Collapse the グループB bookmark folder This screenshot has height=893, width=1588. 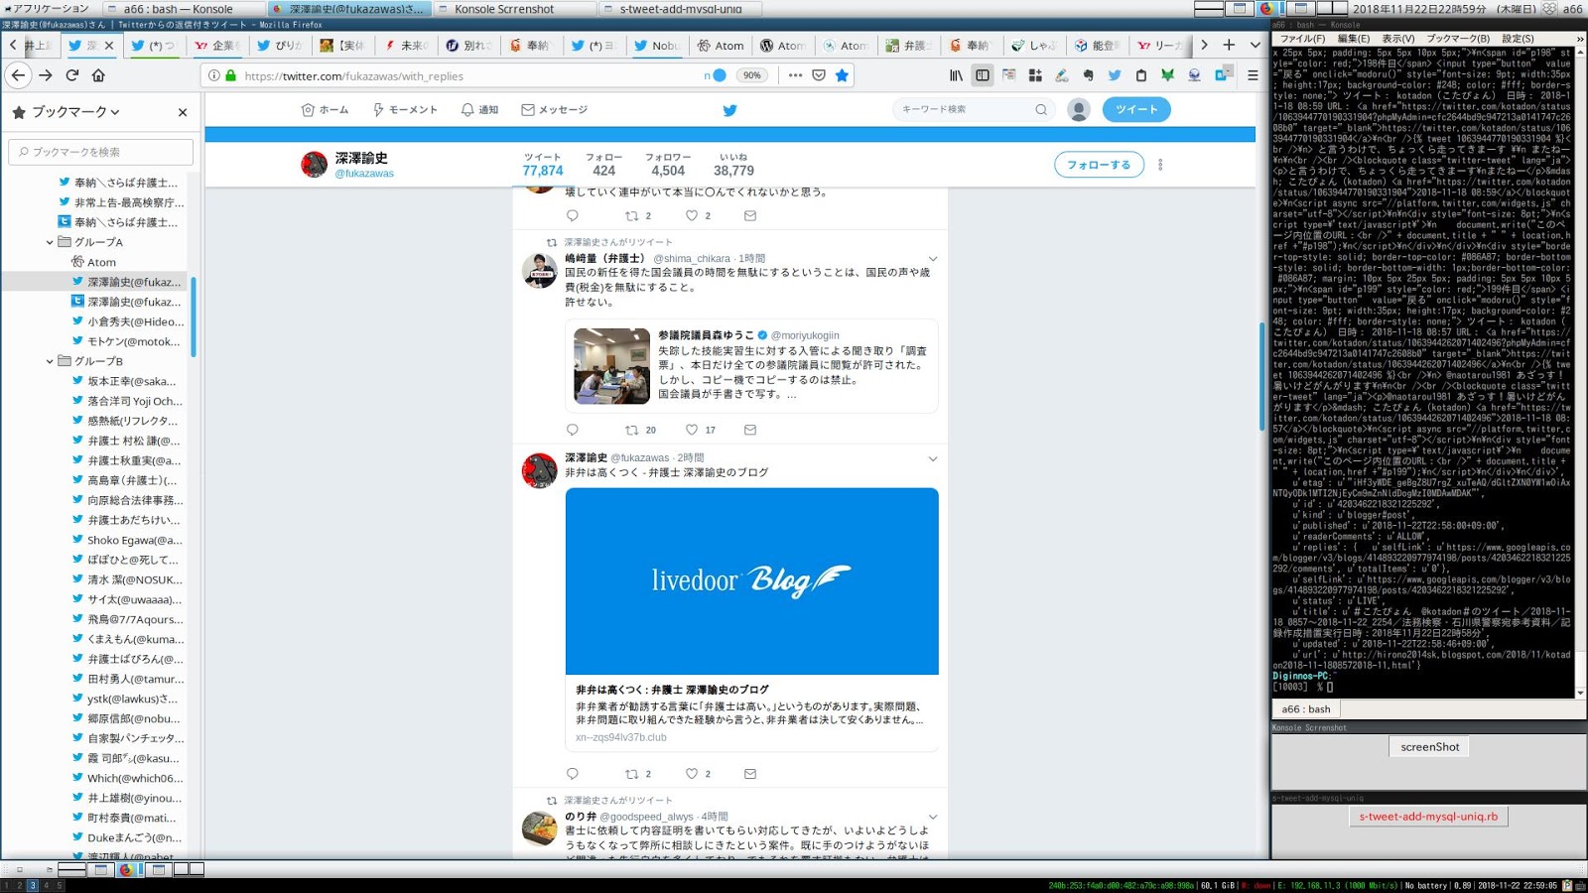(x=50, y=361)
